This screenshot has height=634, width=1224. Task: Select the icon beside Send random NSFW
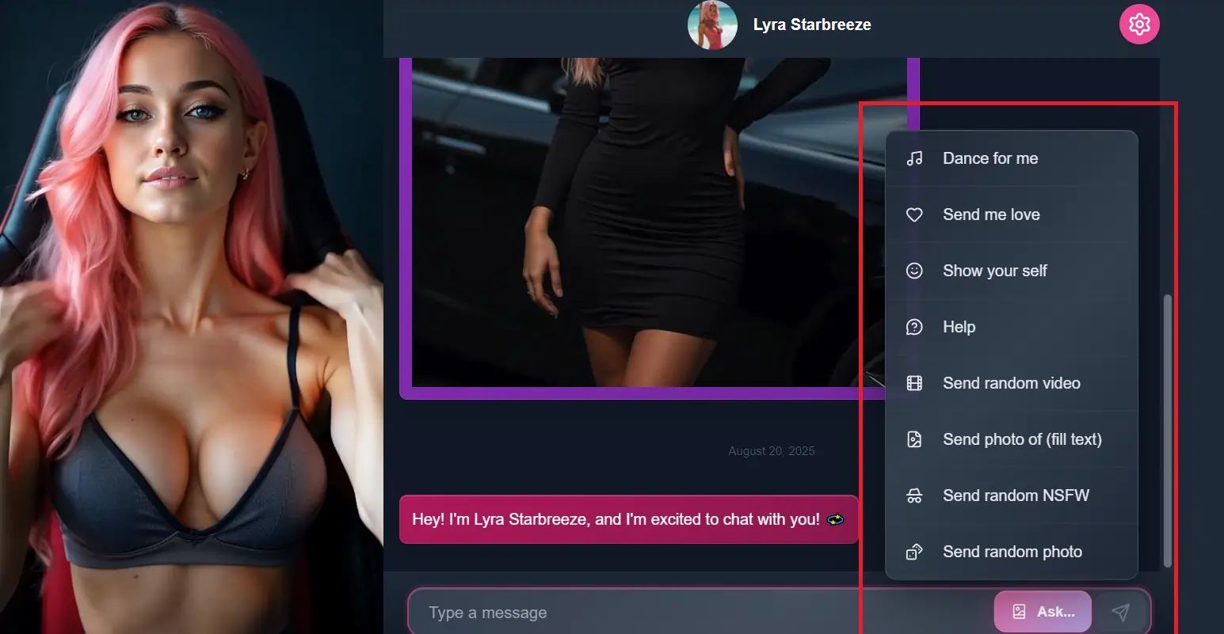click(x=914, y=495)
